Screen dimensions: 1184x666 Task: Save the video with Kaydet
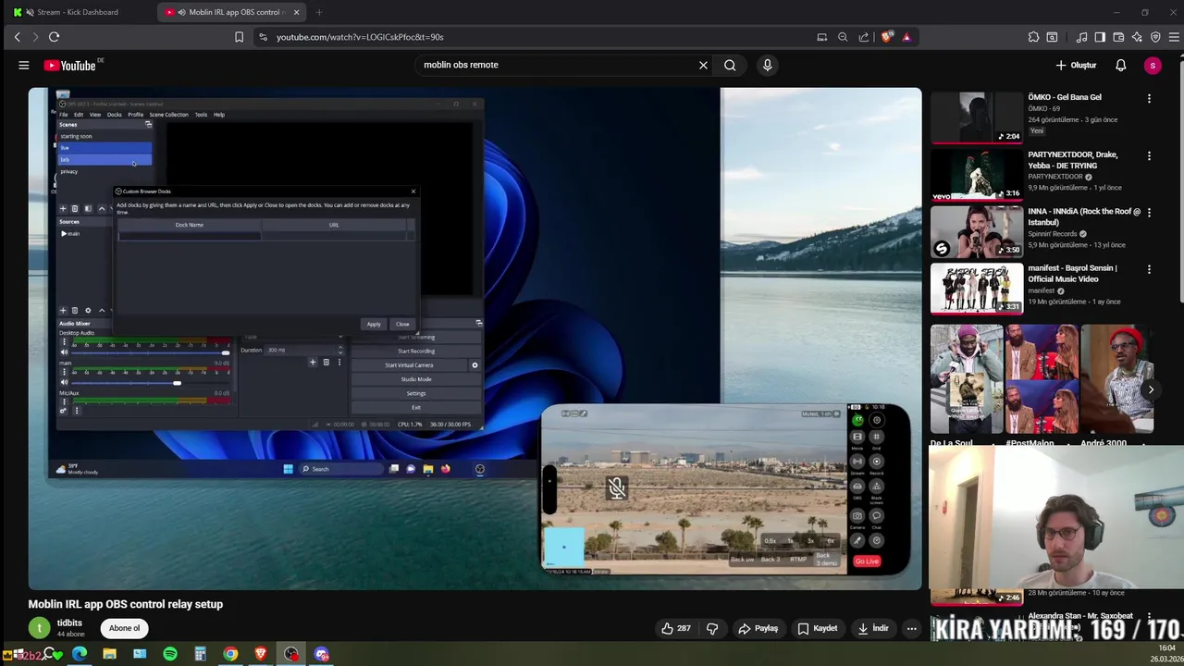point(818,628)
